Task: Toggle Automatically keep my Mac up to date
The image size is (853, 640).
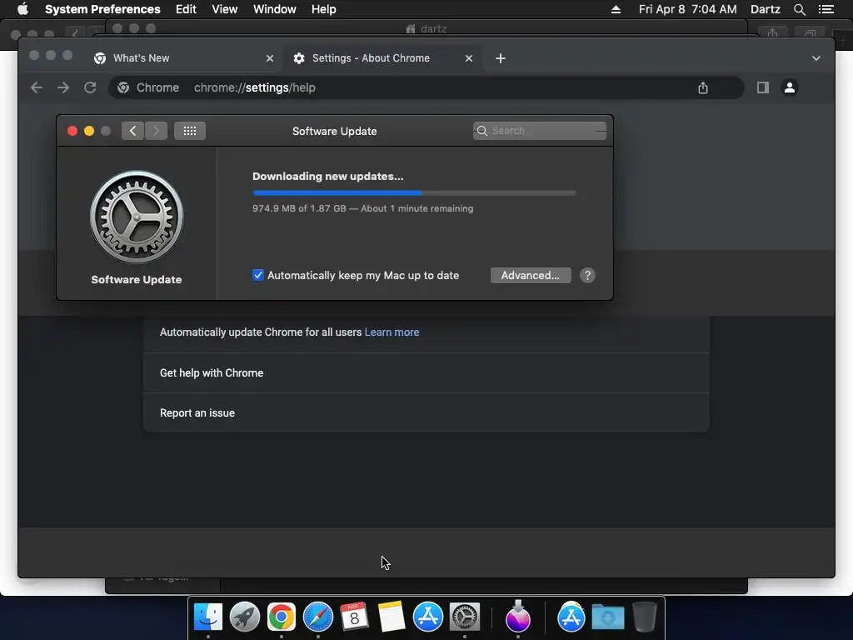Action: pos(258,275)
